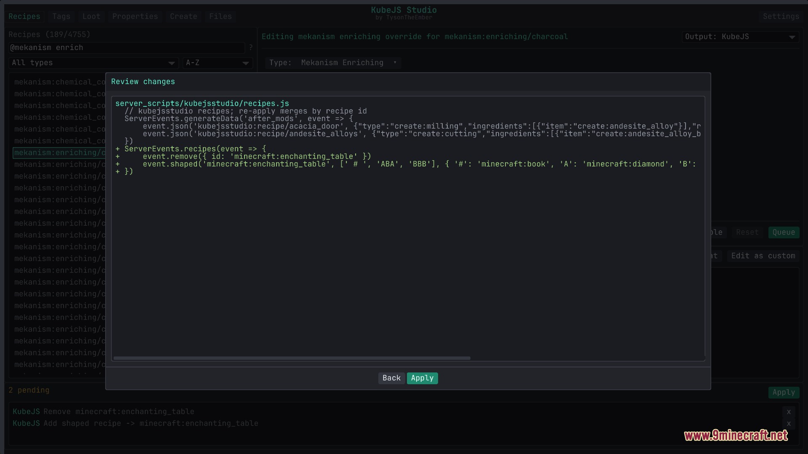This screenshot has height=454, width=808.
Task: Click the server_scripts/kubejsstudio/recipes.js file path
Action: (x=202, y=103)
